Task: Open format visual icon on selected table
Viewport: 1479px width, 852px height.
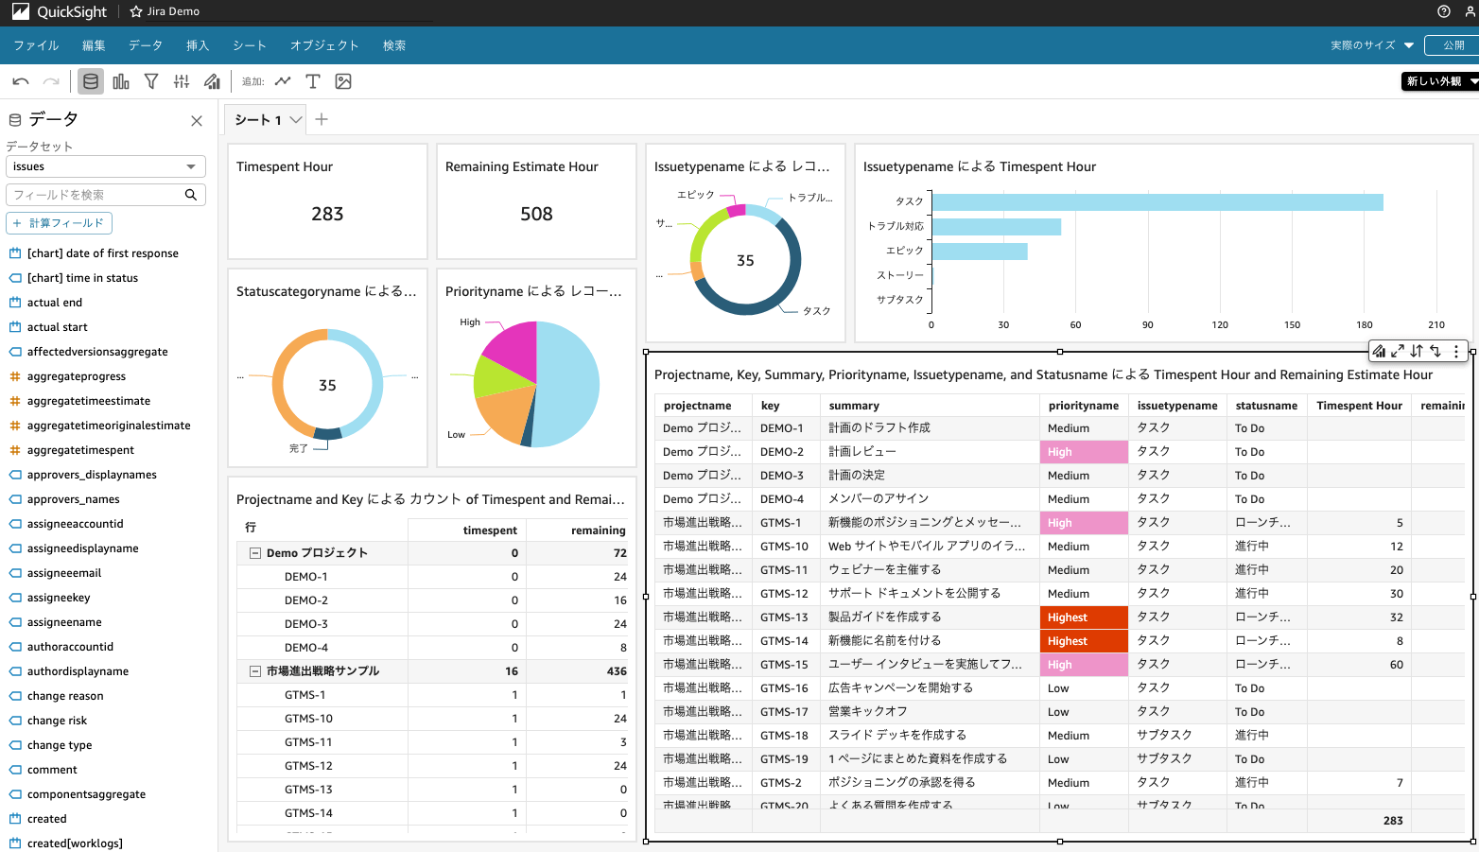Action: [x=1380, y=351]
